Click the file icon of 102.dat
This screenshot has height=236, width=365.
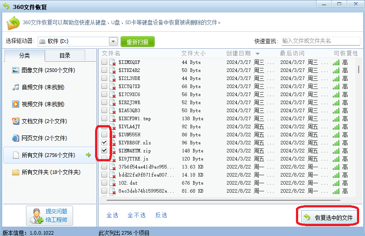(x=113, y=183)
